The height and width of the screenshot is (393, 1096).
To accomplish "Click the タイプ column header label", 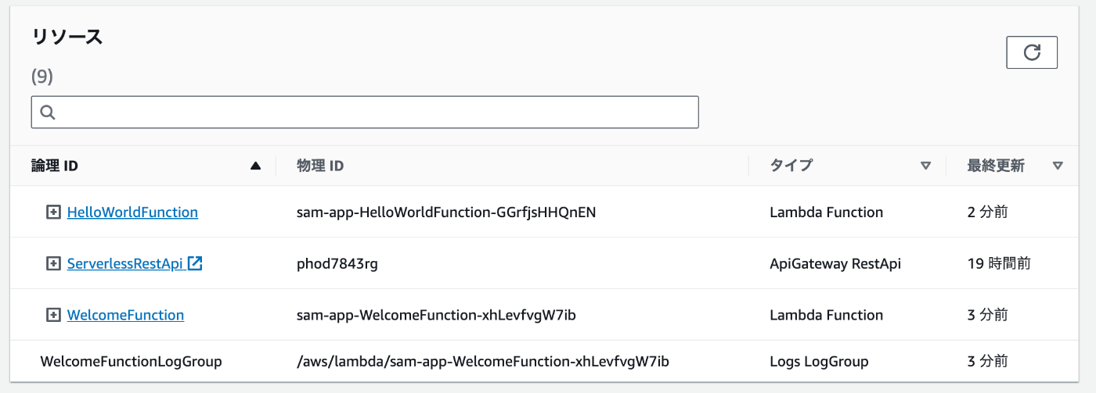I will (791, 166).
